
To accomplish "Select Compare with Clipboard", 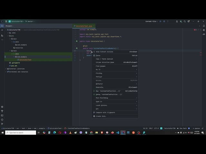I will coord(115,113).
